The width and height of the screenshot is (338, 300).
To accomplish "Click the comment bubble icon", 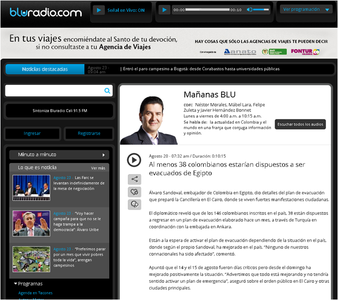I will (x=135, y=205).
